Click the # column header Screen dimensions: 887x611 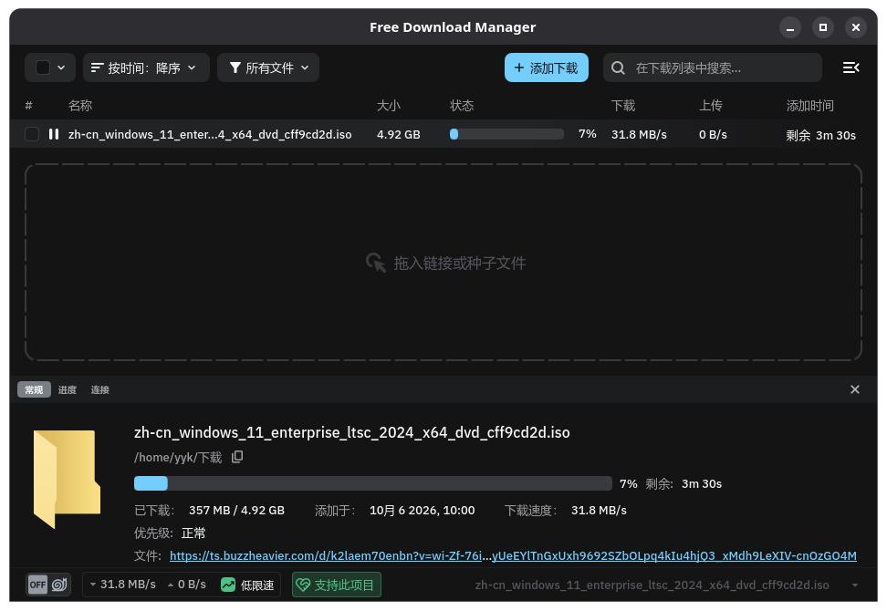29,106
